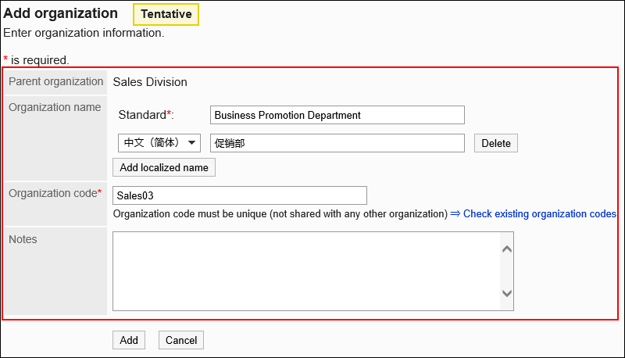Cancel adding the organization

(x=181, y=340)
